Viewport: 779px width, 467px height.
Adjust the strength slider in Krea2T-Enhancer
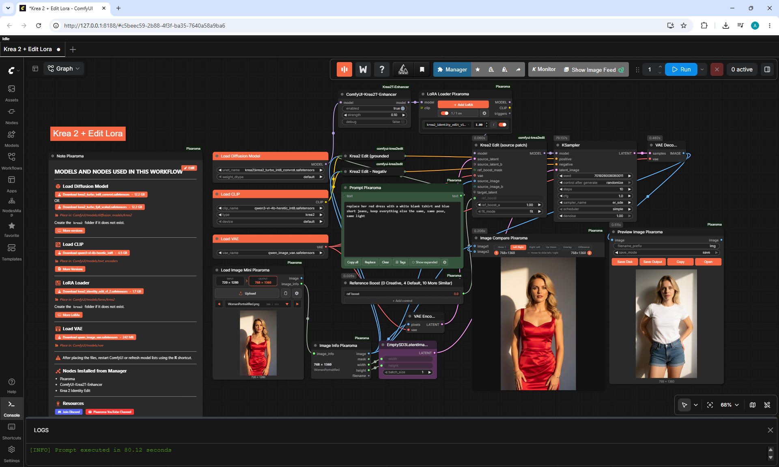click(x=374, y=115)
